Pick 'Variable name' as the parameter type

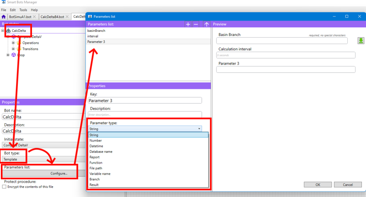coord(100,174)
